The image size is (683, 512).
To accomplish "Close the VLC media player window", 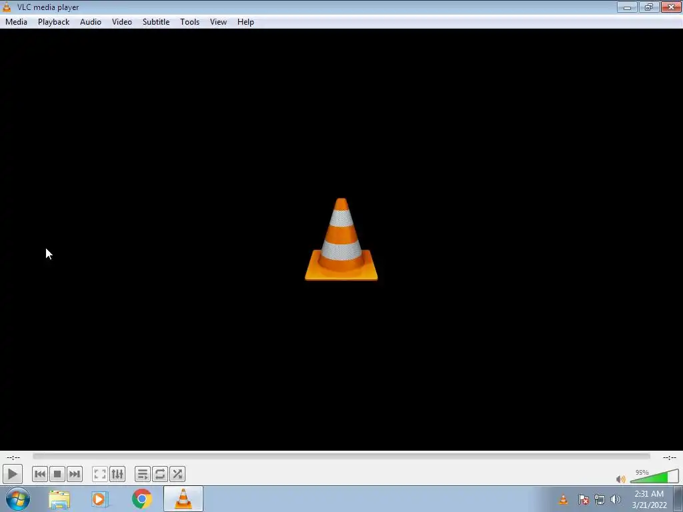I will point(671,7).
